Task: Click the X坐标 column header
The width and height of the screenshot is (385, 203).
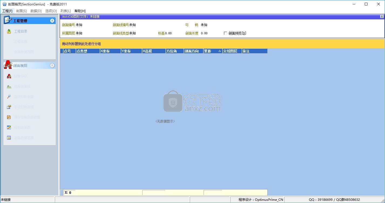Action: (x=110, y=51)
